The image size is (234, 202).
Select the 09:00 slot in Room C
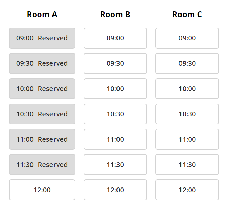[187, 38]
